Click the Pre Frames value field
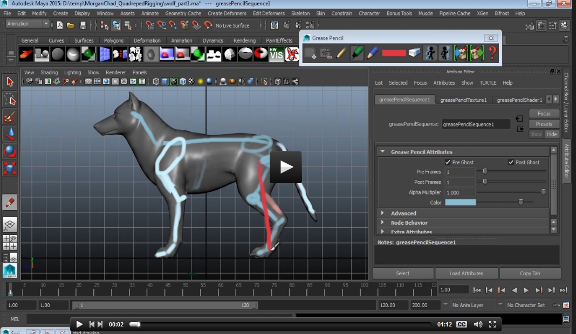 pyautogui.click(x=459, y=172)
